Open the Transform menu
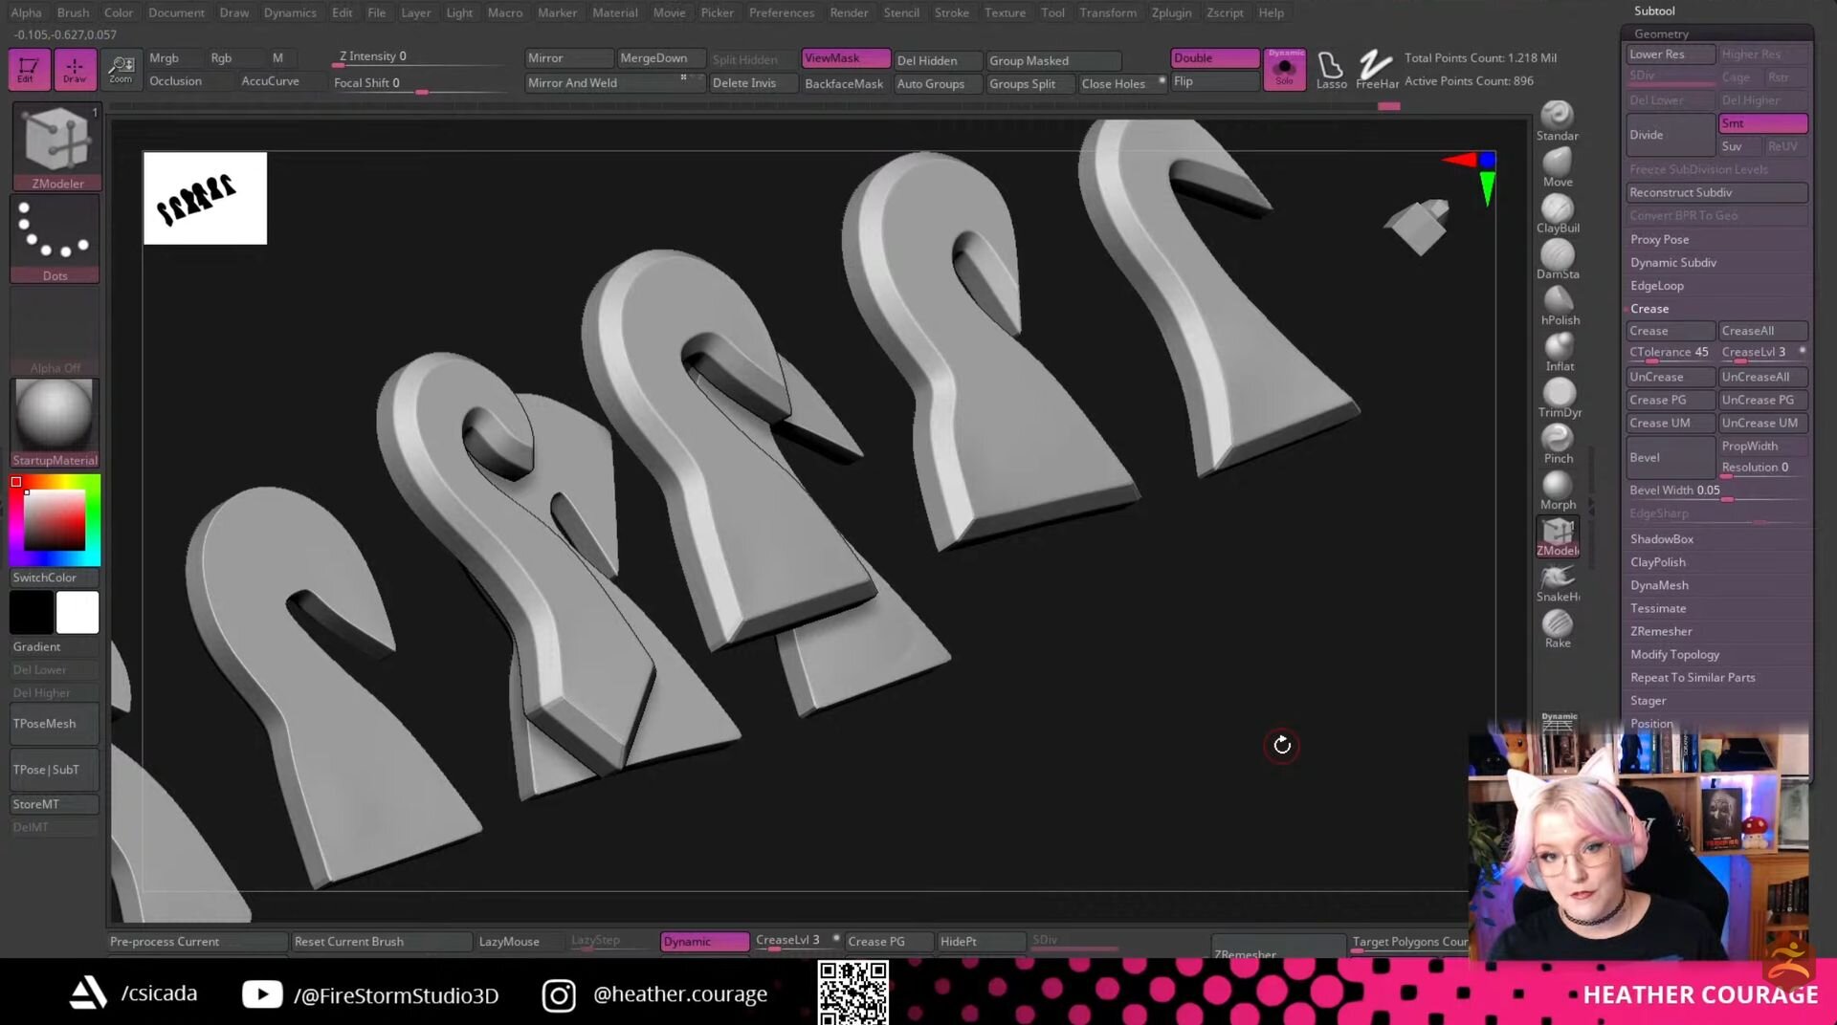Viewport: 1837px width, 1025px height. pyautogui.click(x=1108, y=12)
